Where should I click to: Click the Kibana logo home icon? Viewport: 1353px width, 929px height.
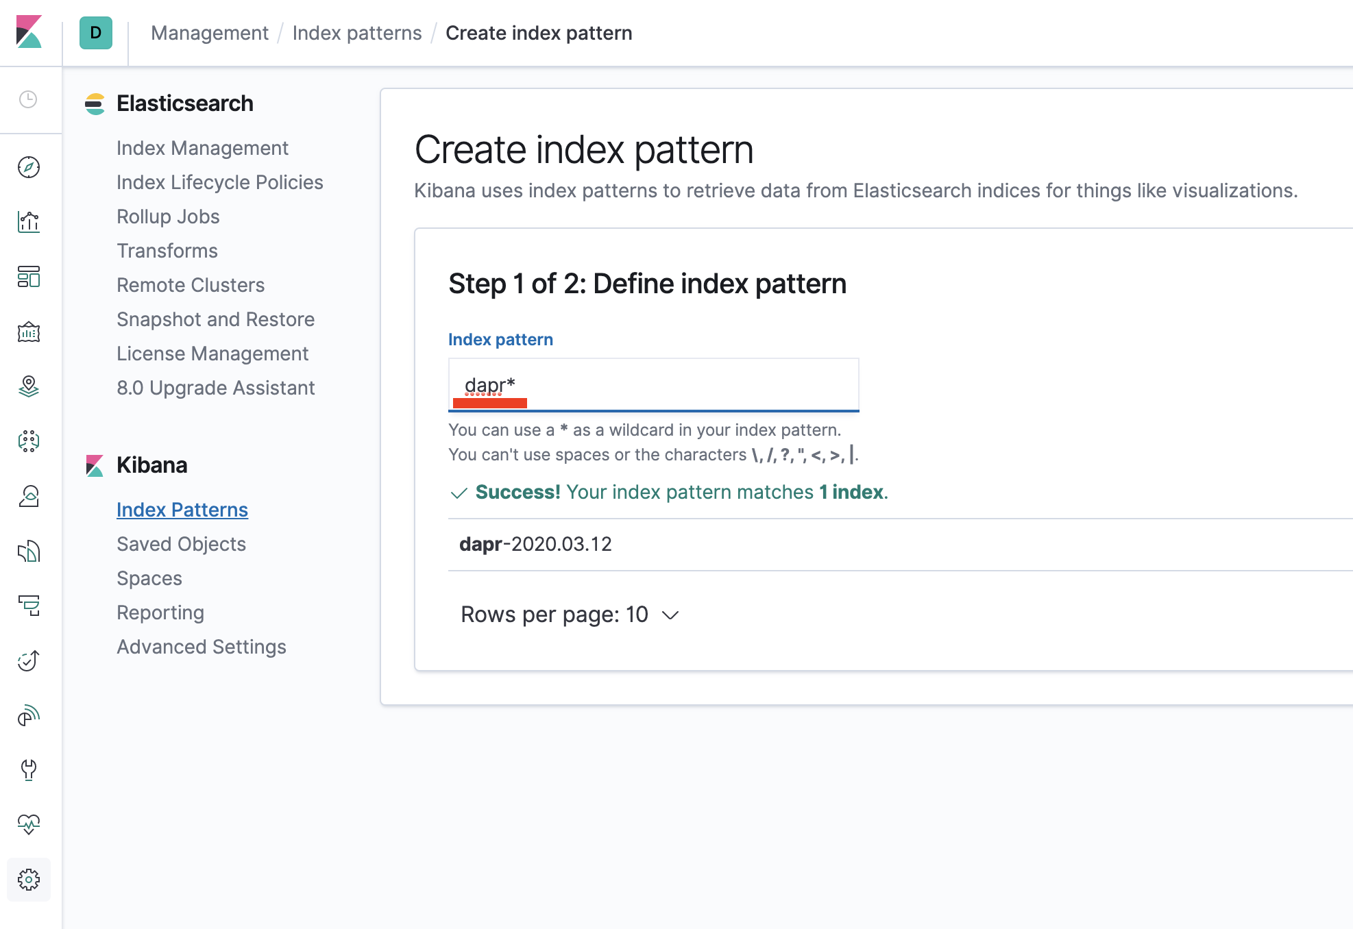coord(29,32)
